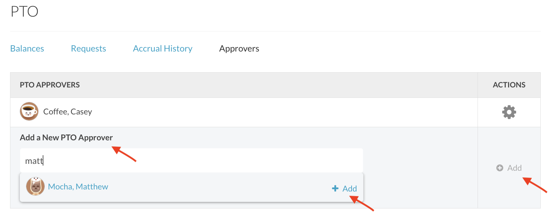The height and width of the screenshot is (224, 556).
Task: Select the Mocha, Matthew name link
Action: click(78, 187)
